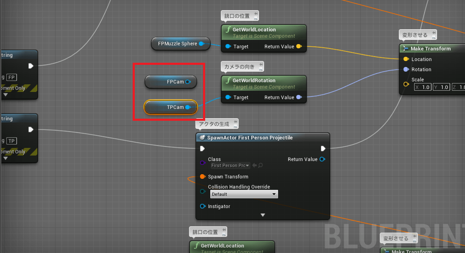
Task: Open First Person Projectile class dropdown
Action: tap(230, 166)
